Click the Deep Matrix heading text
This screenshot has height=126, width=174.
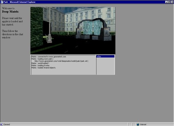(x=10, y=12)
